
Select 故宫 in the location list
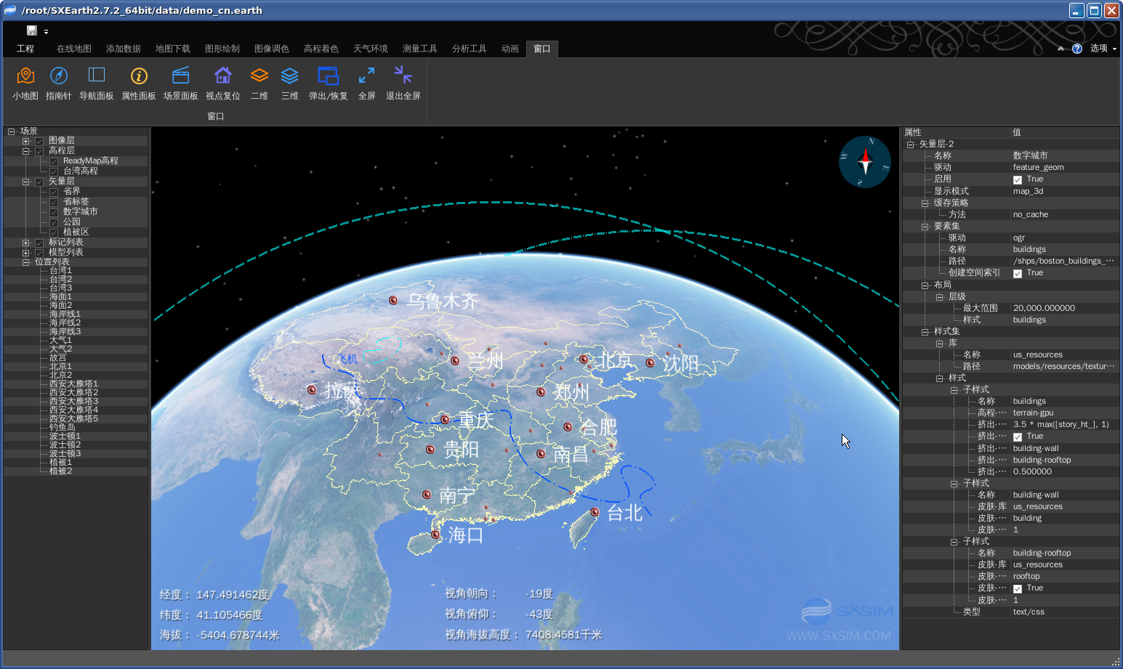coord(58,358)
